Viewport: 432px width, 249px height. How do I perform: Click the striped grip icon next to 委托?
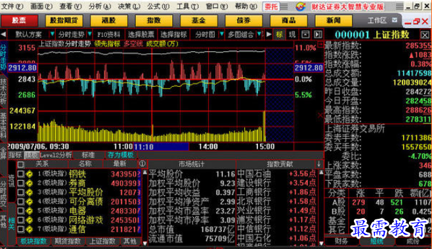[284, 6]
